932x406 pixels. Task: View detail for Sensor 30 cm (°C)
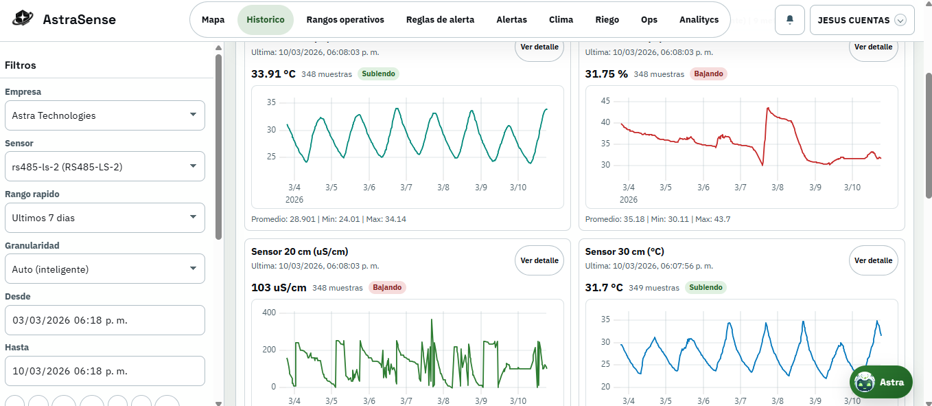coord(873,260)
